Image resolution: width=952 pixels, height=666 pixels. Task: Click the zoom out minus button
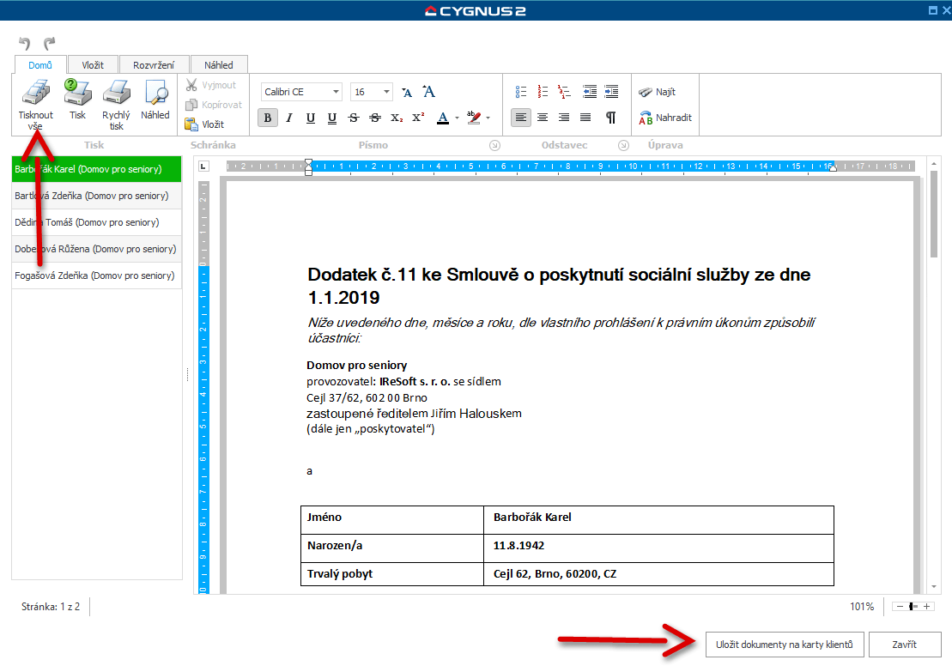point(900,607)
